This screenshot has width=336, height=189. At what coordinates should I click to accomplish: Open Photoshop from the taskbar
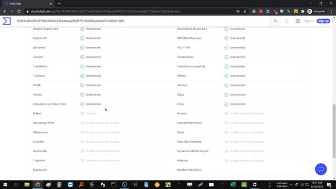pyautogui.click(x=103, y=184)
